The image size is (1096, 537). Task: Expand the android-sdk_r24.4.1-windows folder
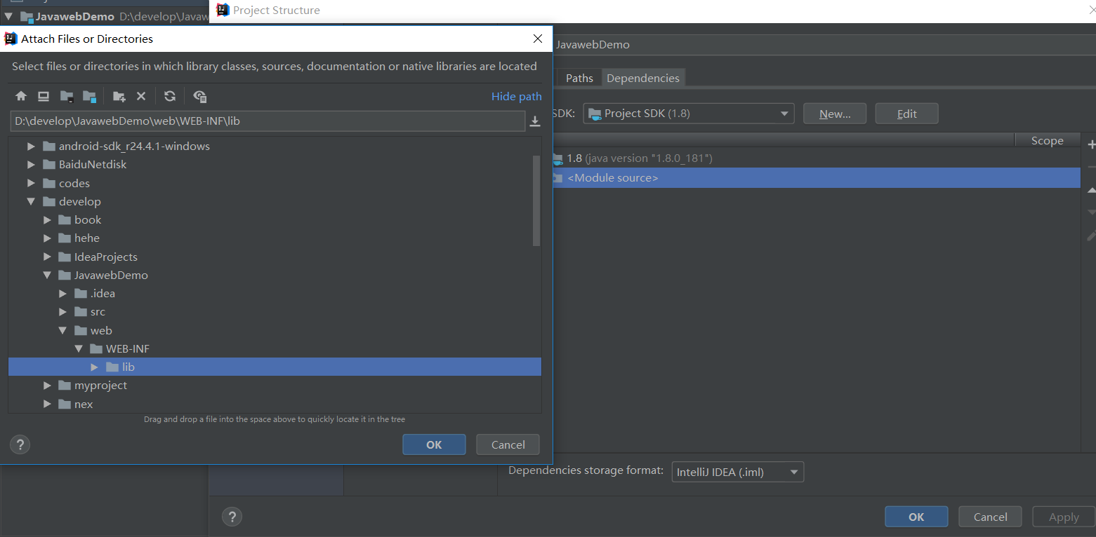coord(31,147)
